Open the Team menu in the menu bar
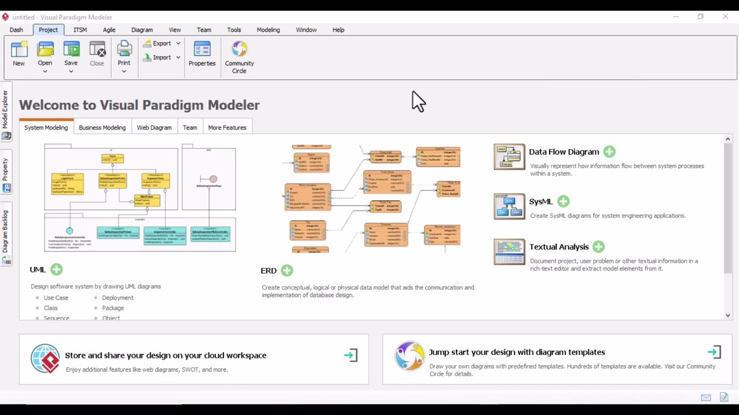The image size is (739, 415). tap(204, 30)
